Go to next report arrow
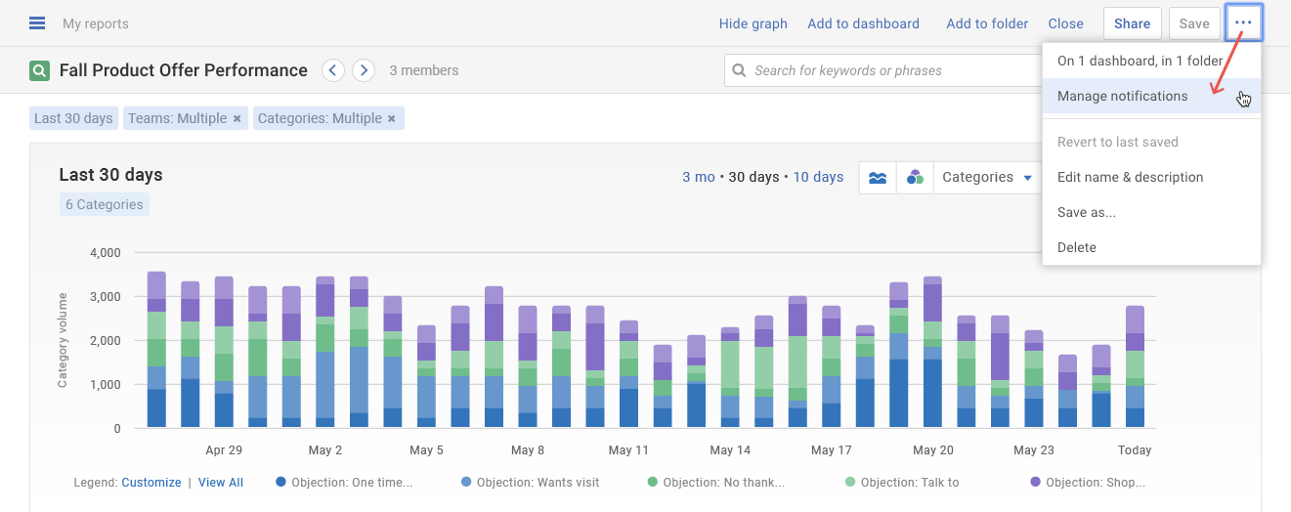 tap(364, 70)
